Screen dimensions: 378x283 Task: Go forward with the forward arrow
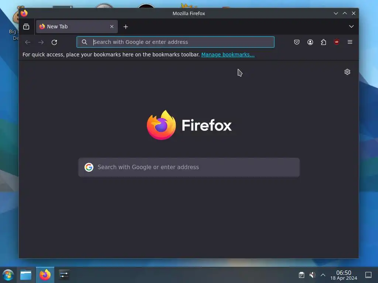click(41, 42)
